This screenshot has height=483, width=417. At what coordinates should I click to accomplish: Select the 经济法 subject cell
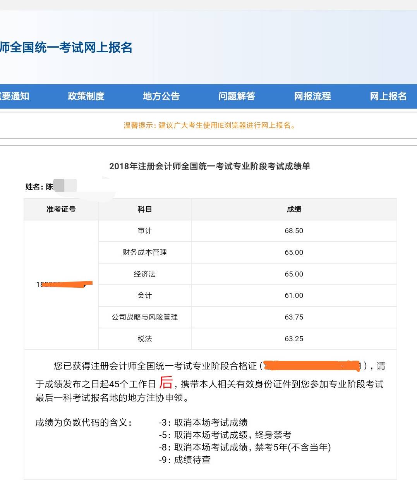click(x=145, y=274)
